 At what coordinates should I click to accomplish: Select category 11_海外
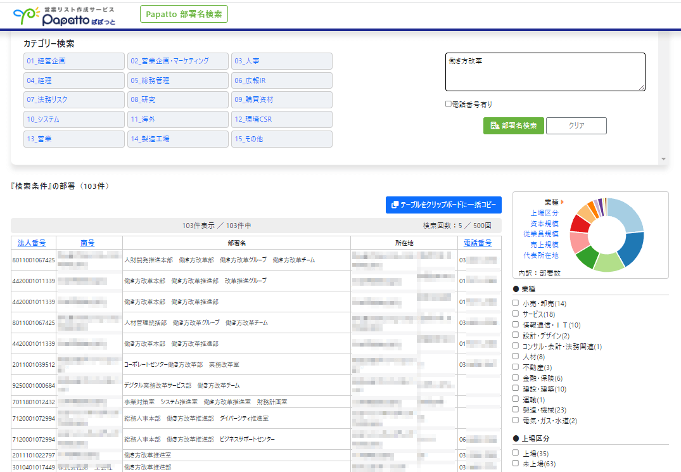(x=177, y=119)
